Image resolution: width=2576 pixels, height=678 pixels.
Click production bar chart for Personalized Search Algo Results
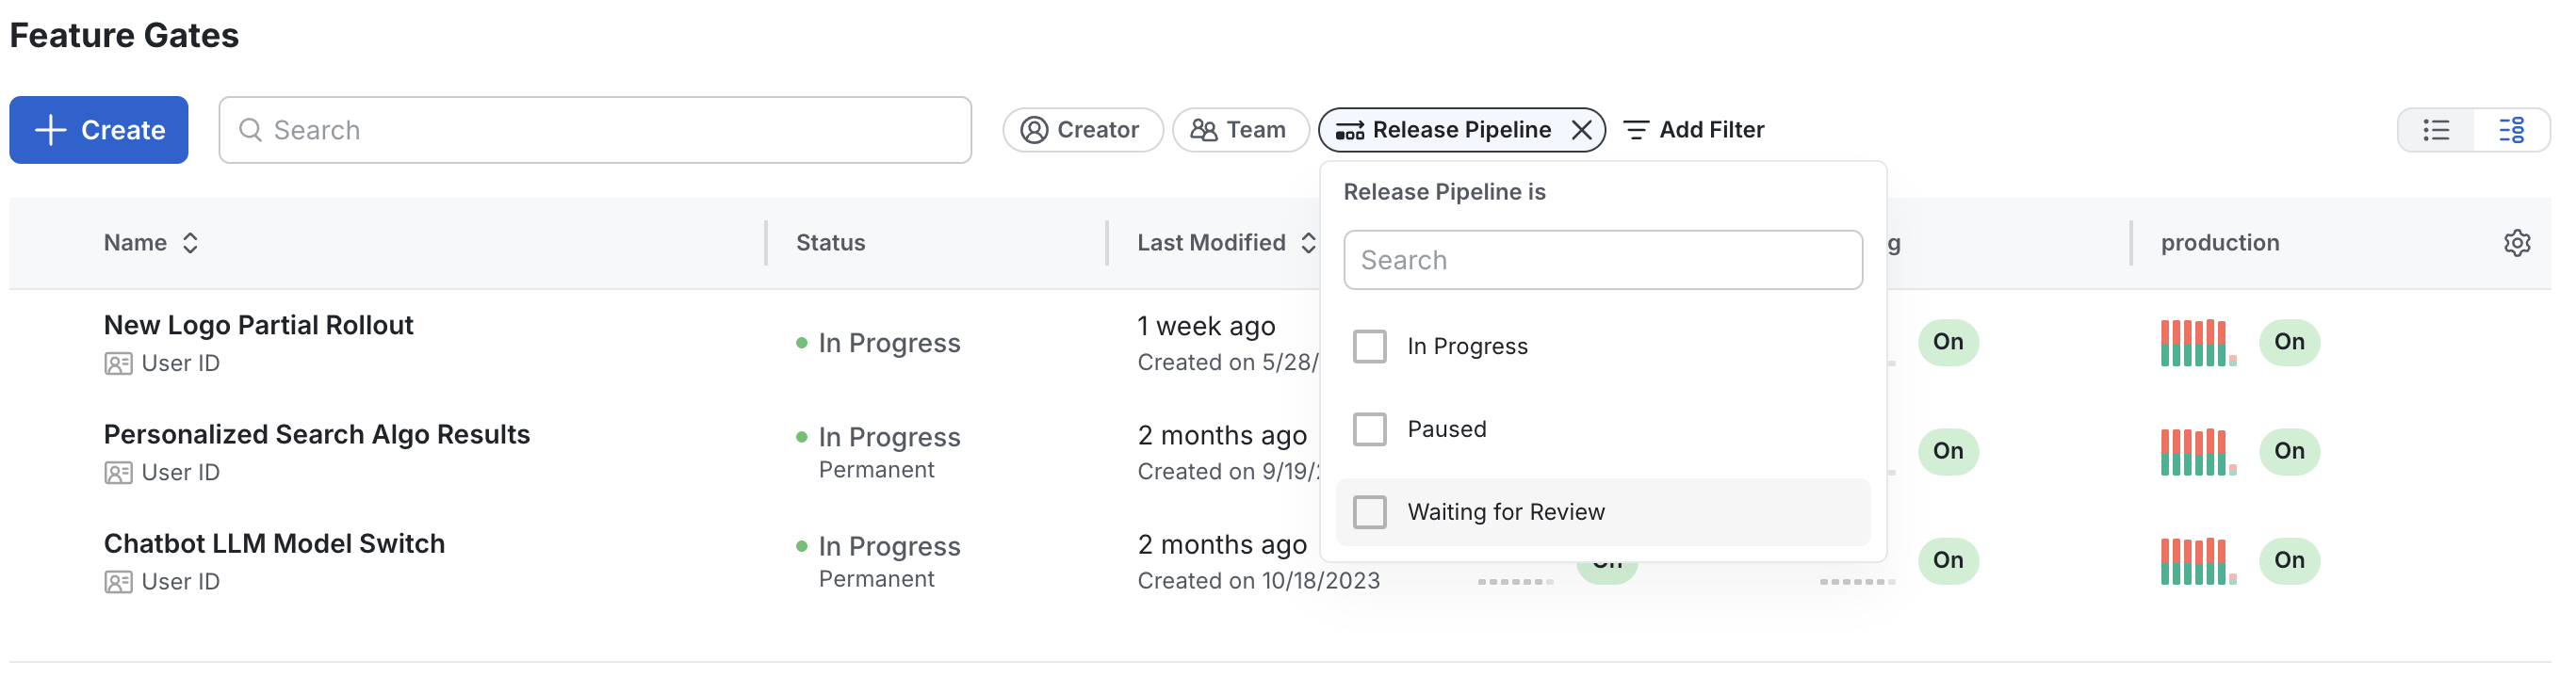(x=2197, y=452)
